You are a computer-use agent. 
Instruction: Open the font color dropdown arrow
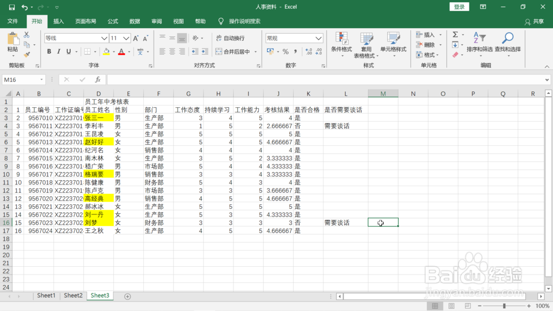click(x=129, y=52)
